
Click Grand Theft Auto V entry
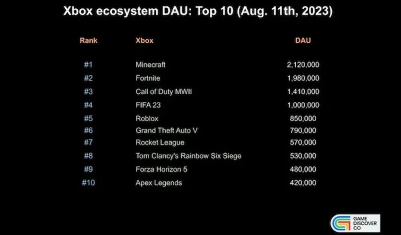tap(167, 130)
